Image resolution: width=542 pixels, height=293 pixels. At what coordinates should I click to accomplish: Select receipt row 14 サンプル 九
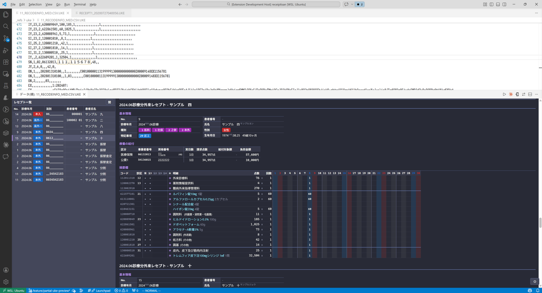coord(62,114)
